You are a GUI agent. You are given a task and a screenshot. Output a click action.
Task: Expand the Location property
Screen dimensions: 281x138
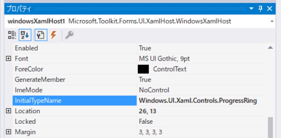[9, 111]
